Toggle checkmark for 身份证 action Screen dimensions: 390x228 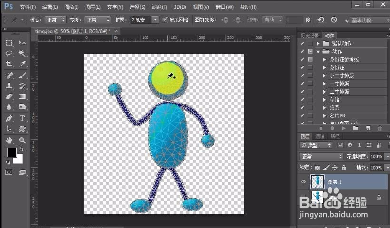(302, 67)
